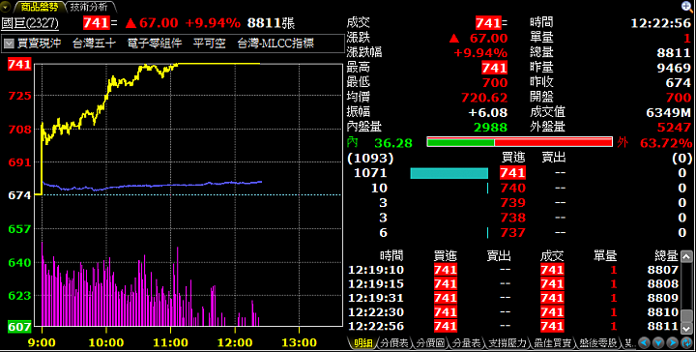Viewport: 696px width, 352px height.
Task: Click the bid price 737 in order book
Action: pyautogui.click(x=512, y=233)
